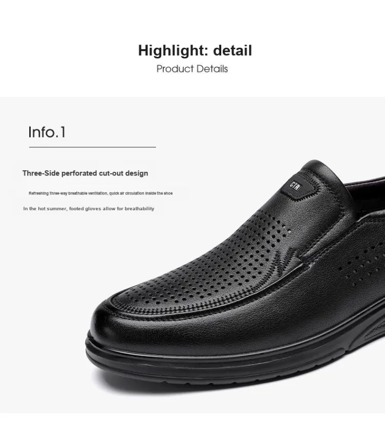Click the word "detail" in the heading

[233, 50]
